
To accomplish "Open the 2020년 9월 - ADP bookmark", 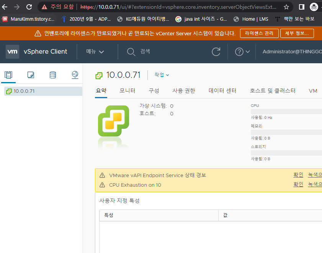I will (x=86, y=19).
